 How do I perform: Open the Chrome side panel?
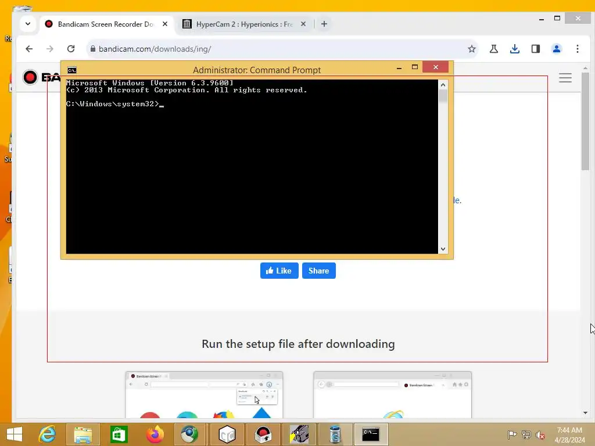tap(535, 49)
